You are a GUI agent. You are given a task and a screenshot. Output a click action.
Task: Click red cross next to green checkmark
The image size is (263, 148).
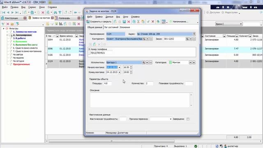click(x=153, y=22)
